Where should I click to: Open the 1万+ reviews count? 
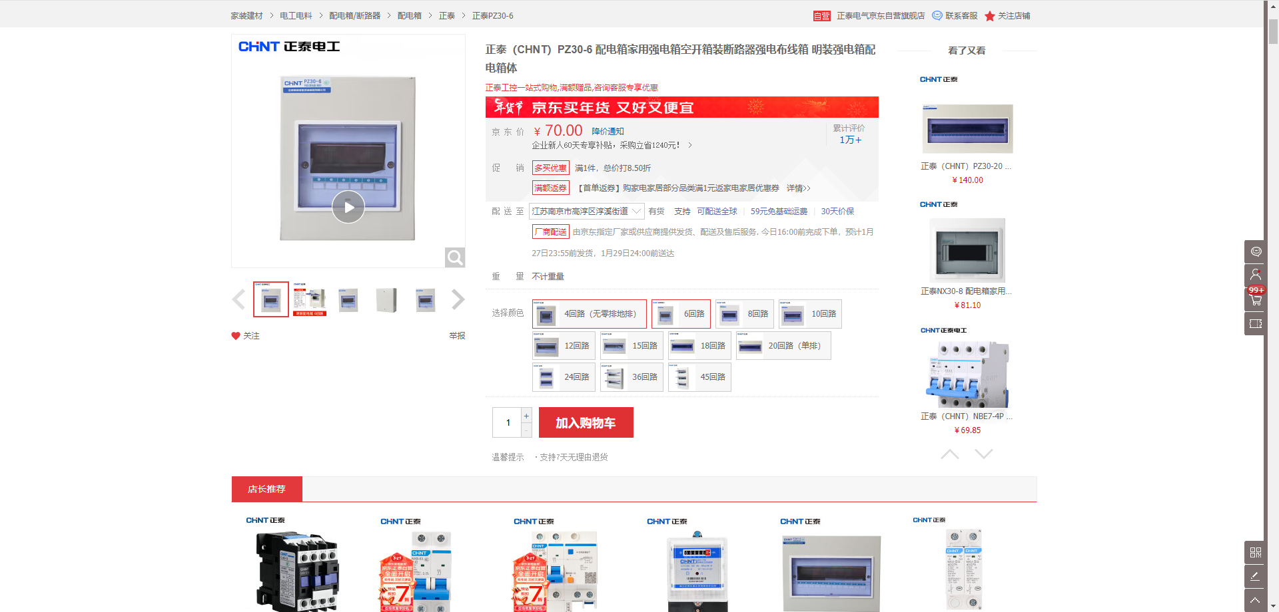[x=850, y=140]
